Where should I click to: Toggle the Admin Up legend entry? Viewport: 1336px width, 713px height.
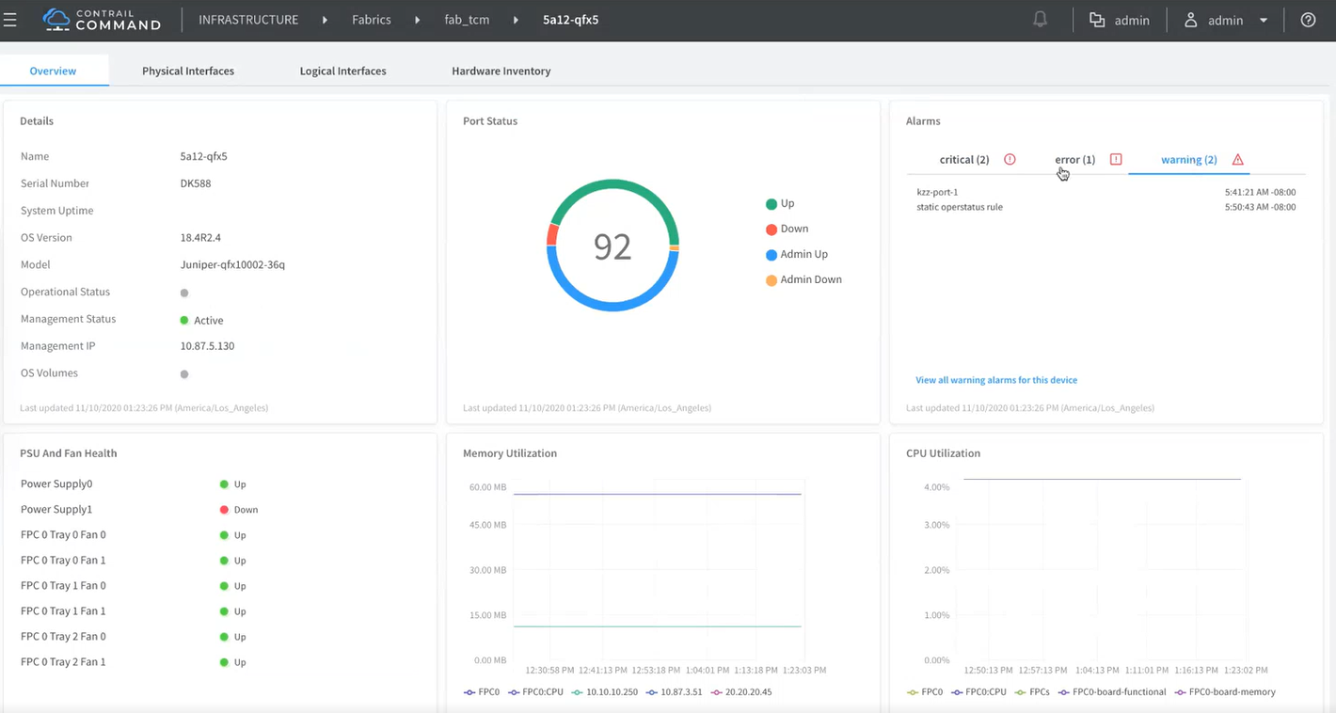pos(797,254)
